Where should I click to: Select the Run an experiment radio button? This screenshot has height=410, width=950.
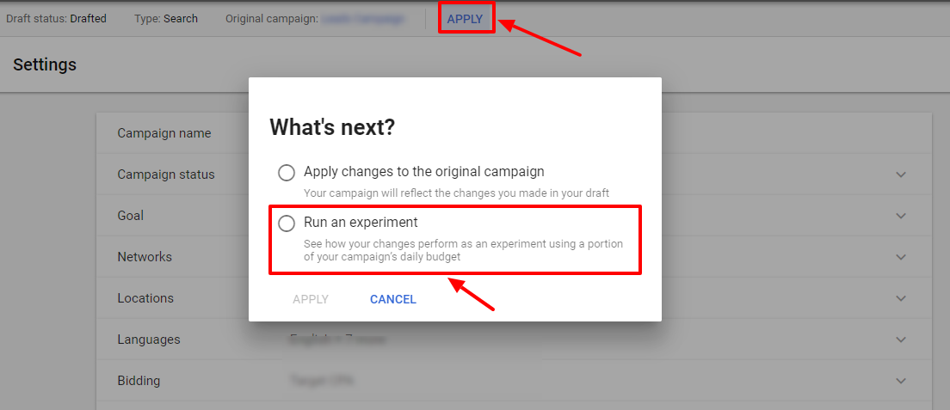pos(287,223)
